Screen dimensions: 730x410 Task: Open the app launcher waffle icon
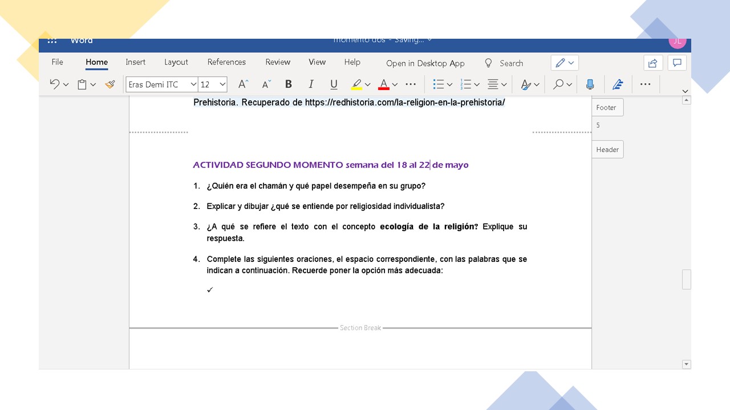click(x=52, y=41)
